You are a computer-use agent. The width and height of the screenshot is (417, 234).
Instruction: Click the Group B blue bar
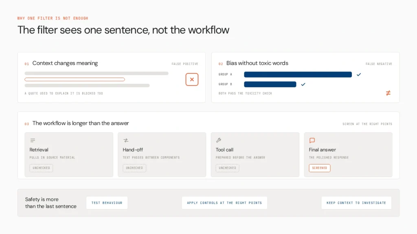click(270, 84)
